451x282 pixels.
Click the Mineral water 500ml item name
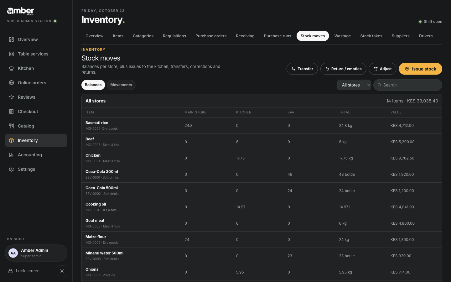[104, 253]
